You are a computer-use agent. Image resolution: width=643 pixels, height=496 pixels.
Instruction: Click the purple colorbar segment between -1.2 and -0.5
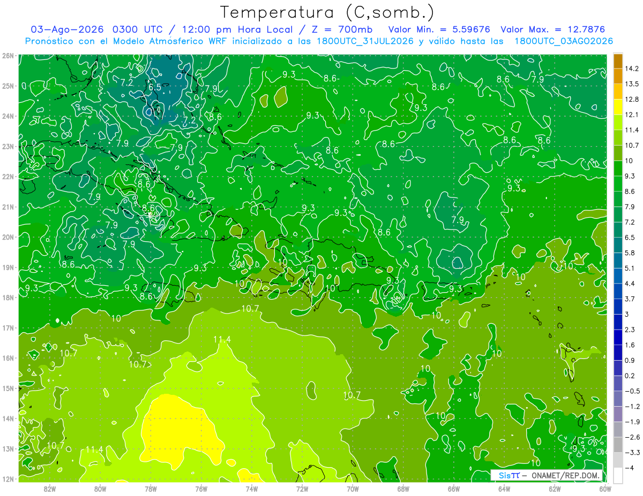[x=618, y=398]
